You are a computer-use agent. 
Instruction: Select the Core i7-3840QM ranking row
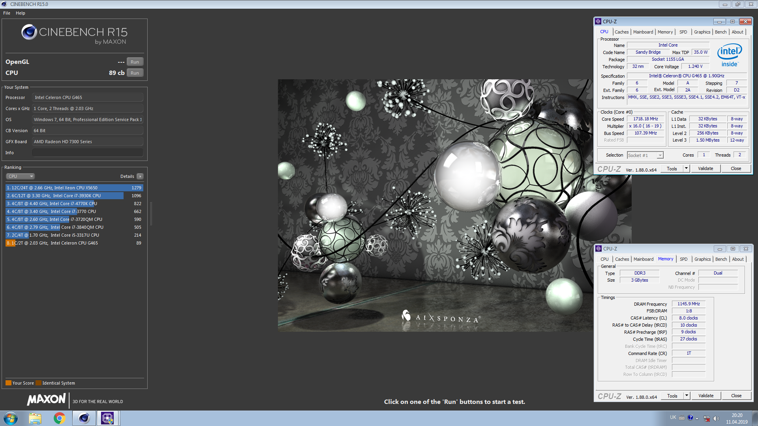(x=74, y=227)
